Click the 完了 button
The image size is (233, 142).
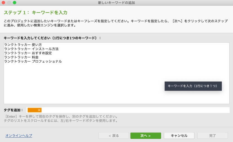click(212, 136)
